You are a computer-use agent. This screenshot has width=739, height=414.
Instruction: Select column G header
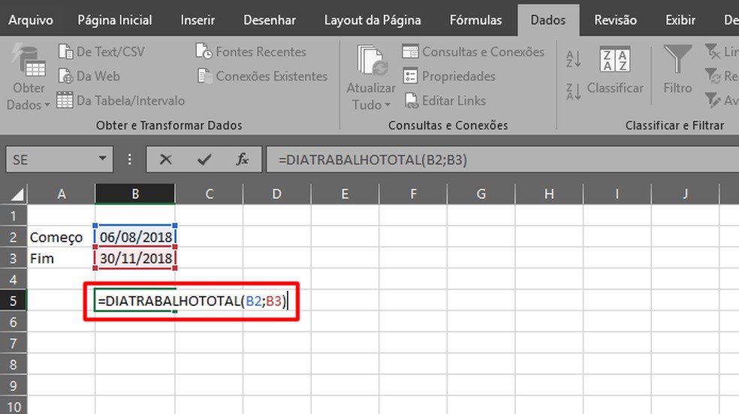click(x=481, y=193)
